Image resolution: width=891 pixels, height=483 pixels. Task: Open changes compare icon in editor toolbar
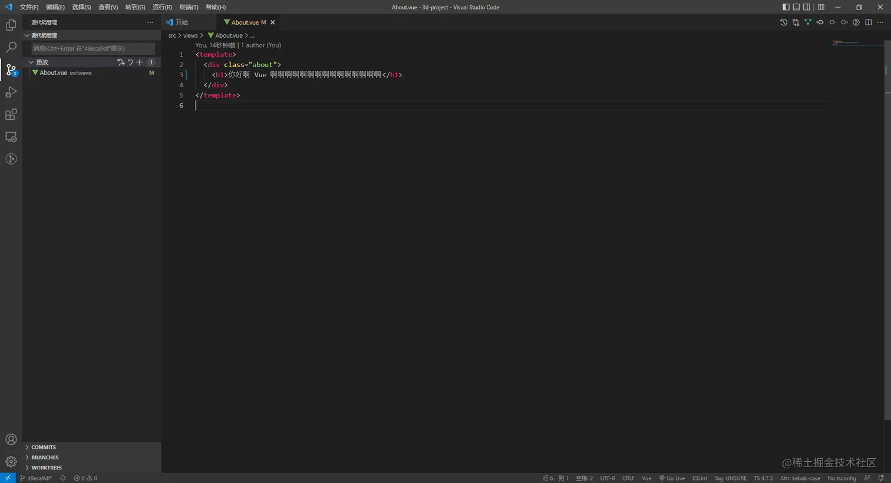(796, 22)
